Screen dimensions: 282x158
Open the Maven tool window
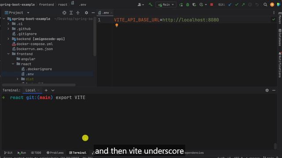[x=280, y=18]
